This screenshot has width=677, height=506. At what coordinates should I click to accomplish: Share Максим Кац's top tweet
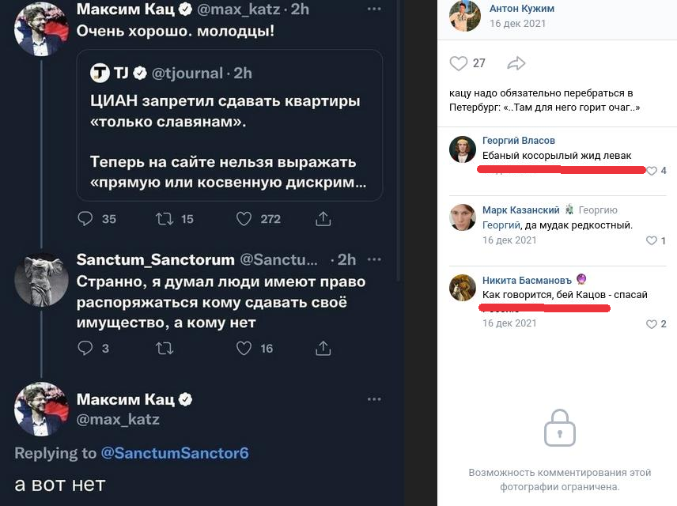[x=323, y=218]
